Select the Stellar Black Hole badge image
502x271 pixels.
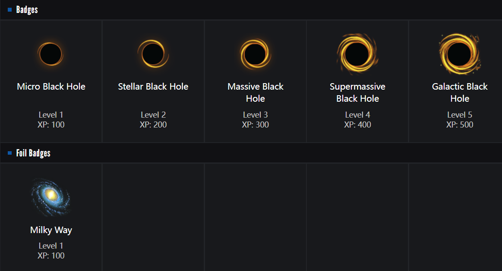153,54
